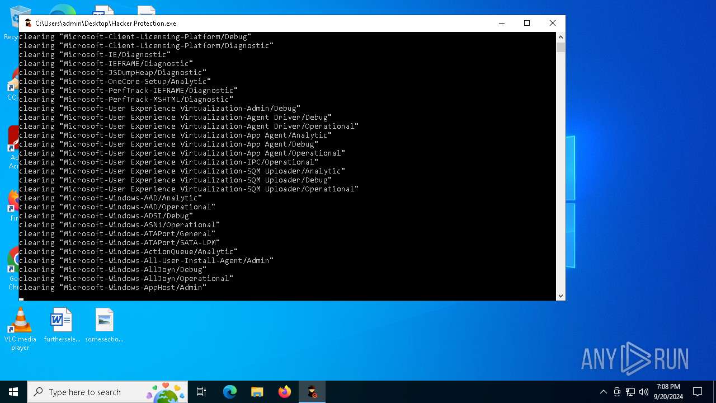Viewport: 716px width, 403px height.
Task: Click the line "Microsoft-Windows-ASN1/Operational"
Action: coord(119,225)
